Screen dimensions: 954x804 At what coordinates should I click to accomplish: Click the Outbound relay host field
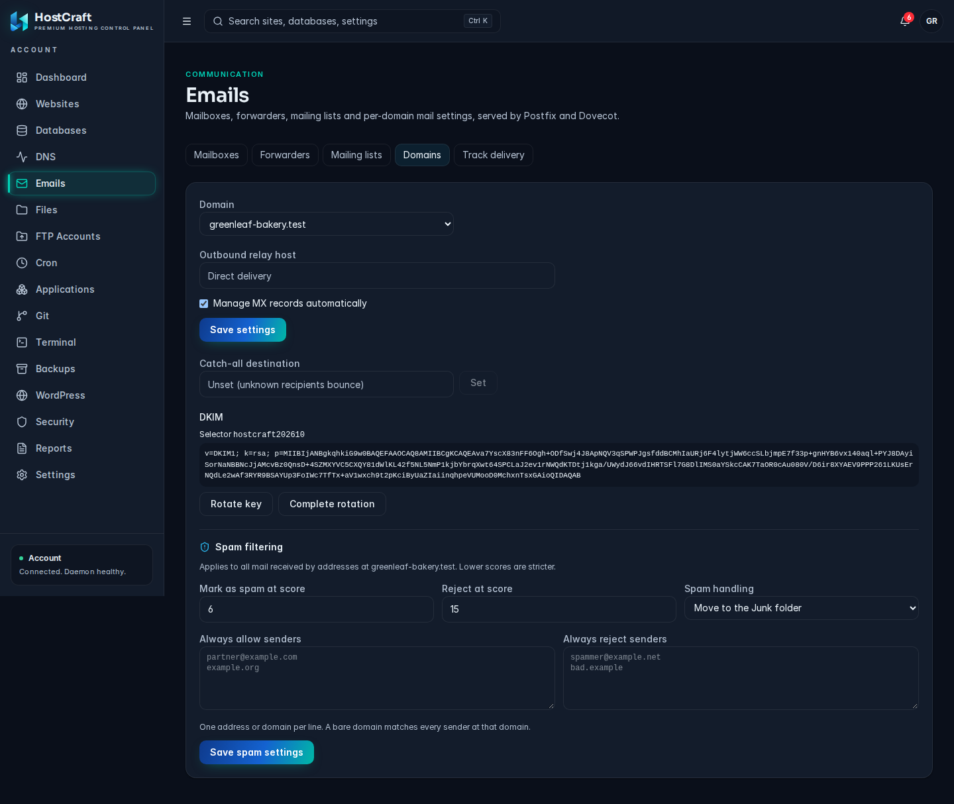[377, 276]
